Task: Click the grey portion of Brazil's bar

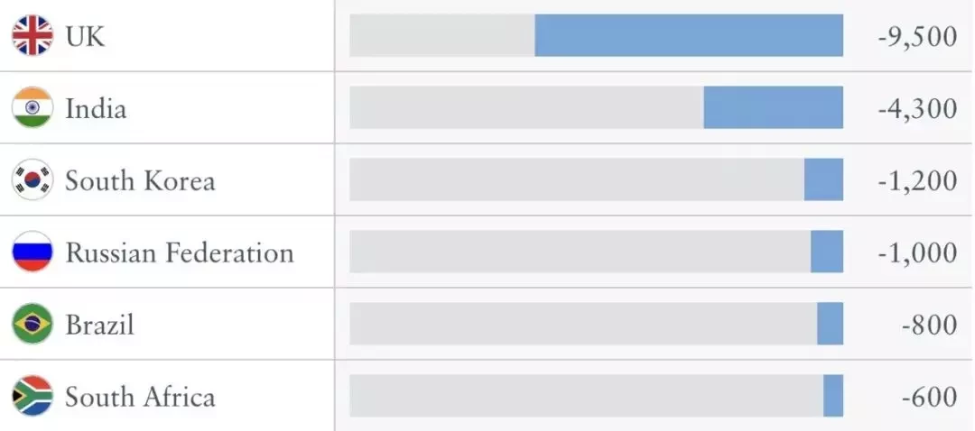Action: tap(583, 324)
